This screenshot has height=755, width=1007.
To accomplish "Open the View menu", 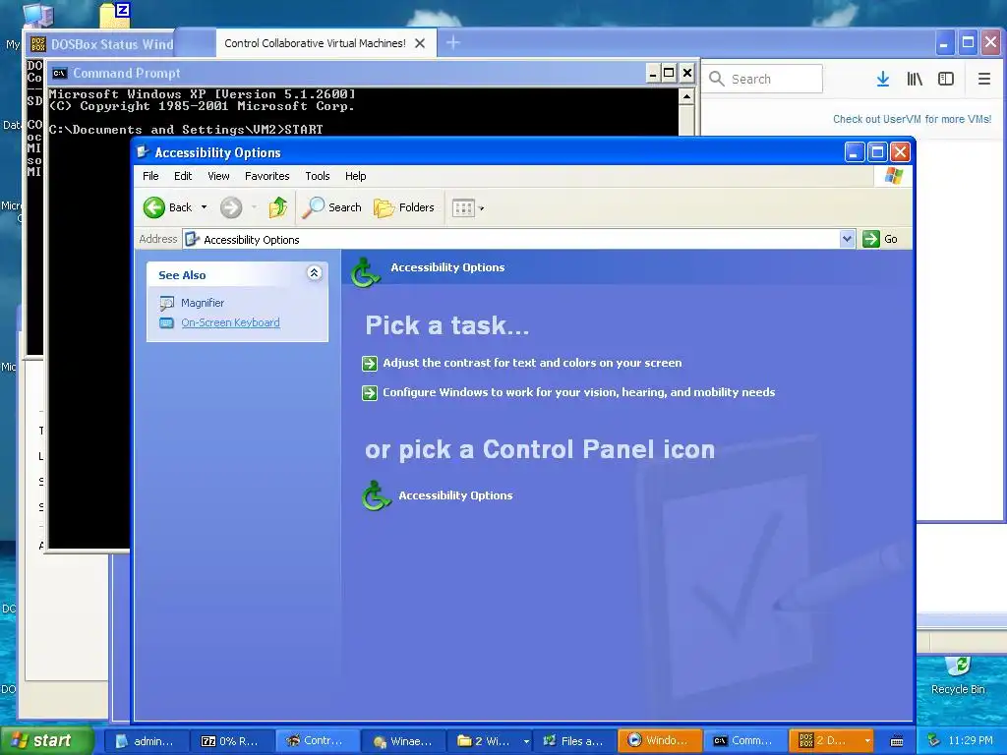I will (218, 176).
